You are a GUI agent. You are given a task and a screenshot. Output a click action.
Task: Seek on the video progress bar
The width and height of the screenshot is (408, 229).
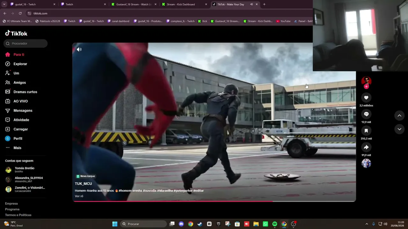(x=214, y=201)
